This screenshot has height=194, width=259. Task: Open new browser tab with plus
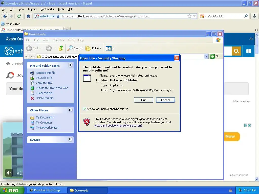point(67,29)
